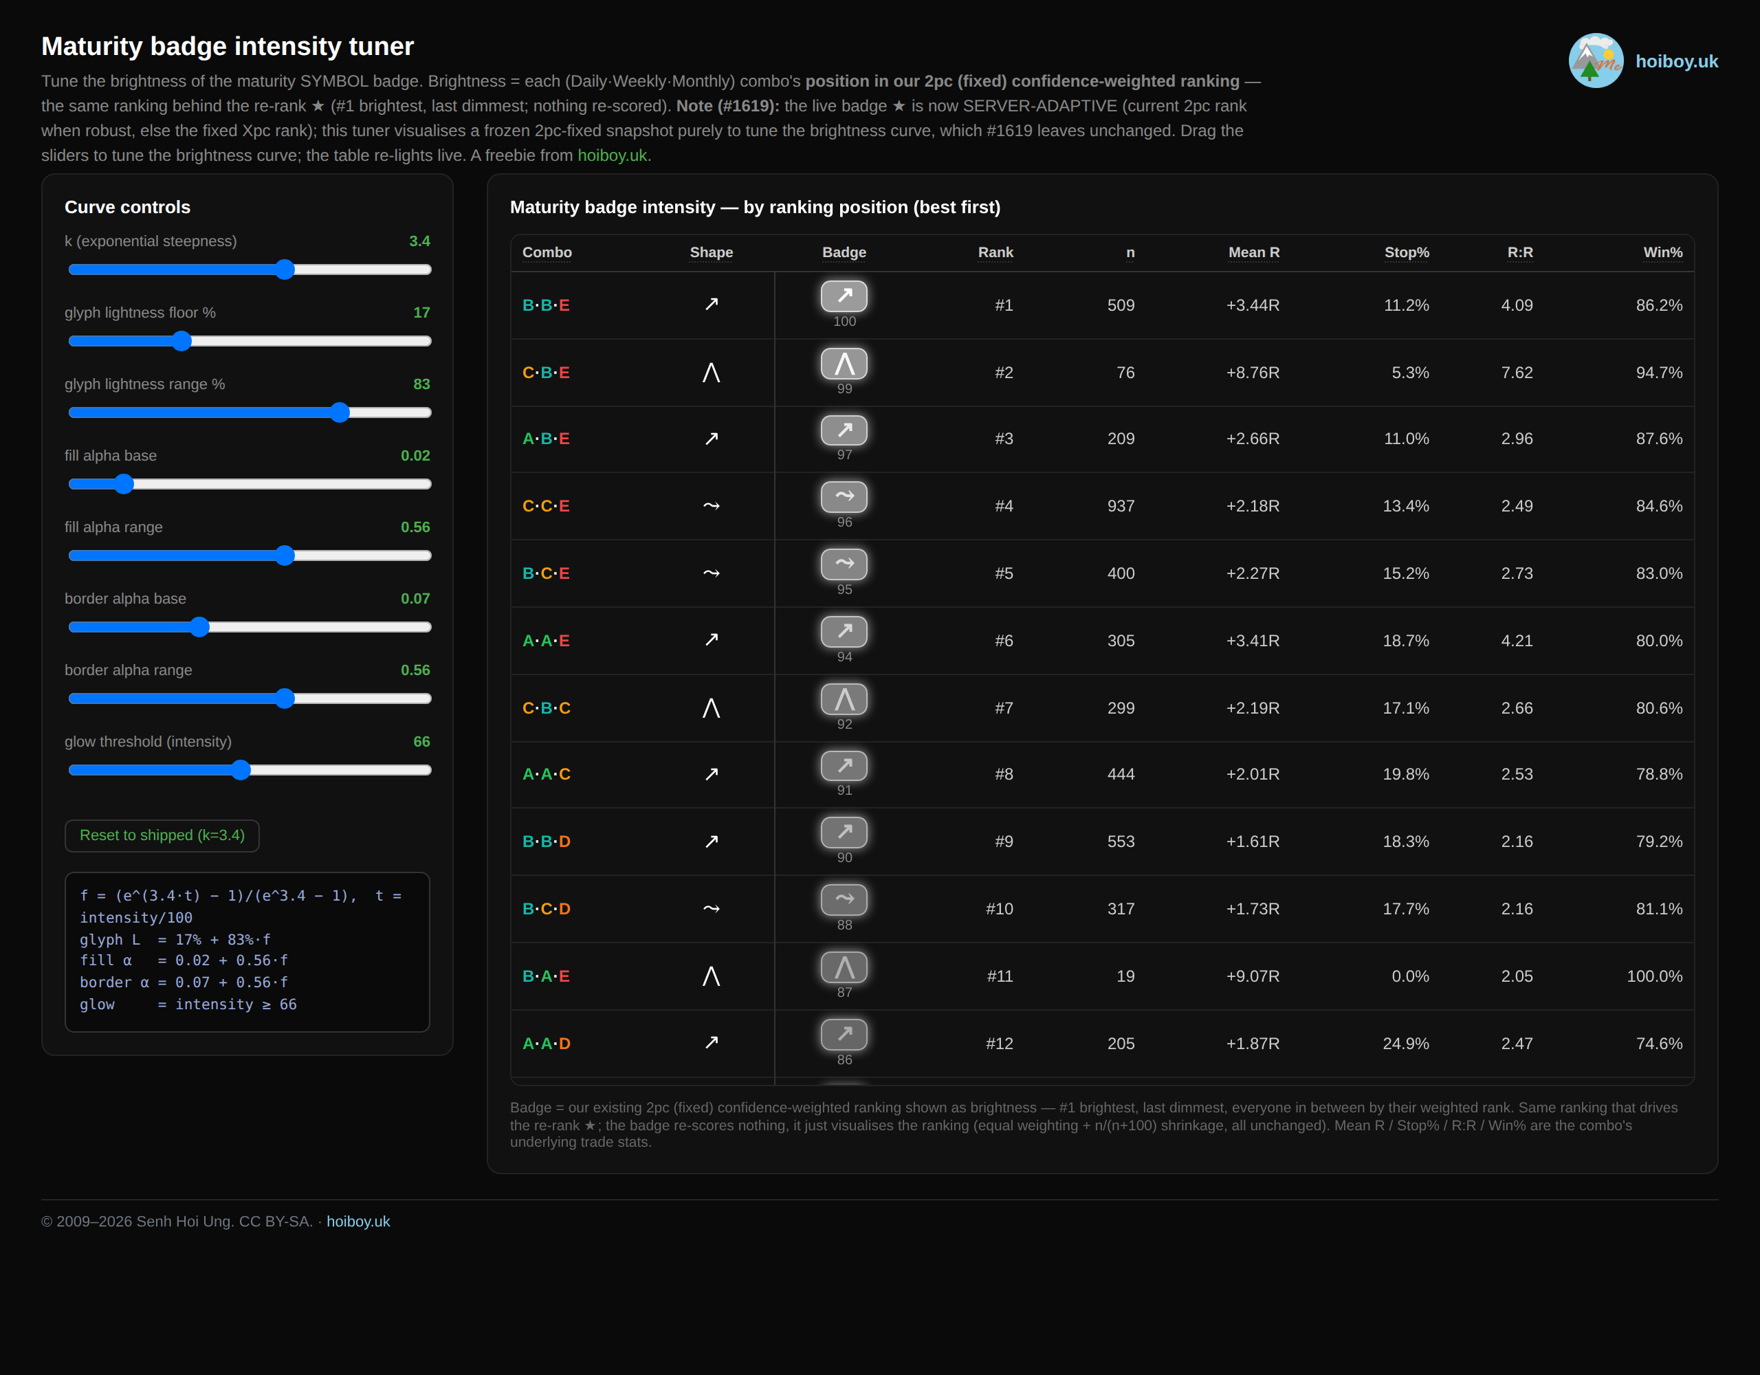
Task: Click the +9.07R mean R value
Action: click(1253, 976)
